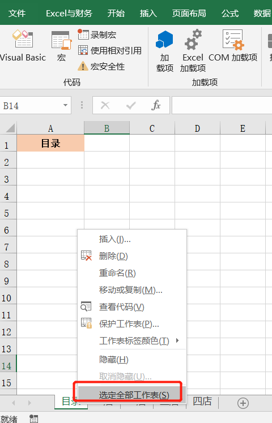The image size is (272, 423).
Task: Switch to 插入 ribbon tab
Action: click(148, 13)
